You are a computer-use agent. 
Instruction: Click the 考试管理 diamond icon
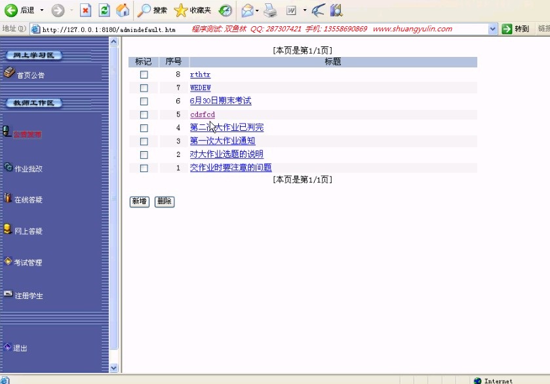[x=8, y=261]
